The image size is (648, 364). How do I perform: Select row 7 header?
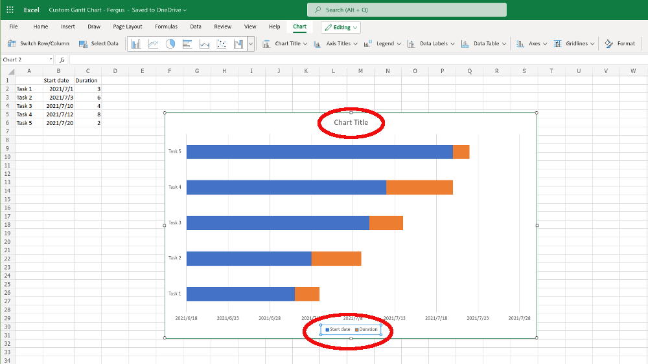(7, 131)
